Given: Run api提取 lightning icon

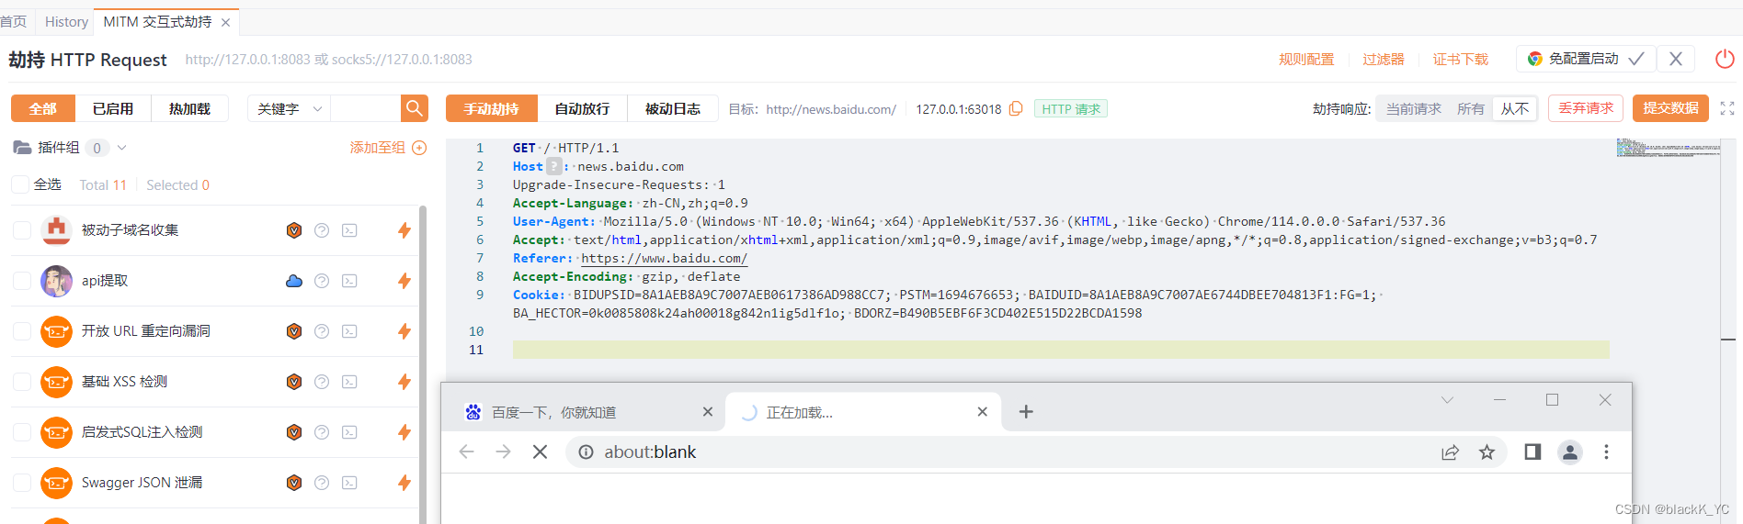Looking at the screenshot, I should (x=404, y=281).
